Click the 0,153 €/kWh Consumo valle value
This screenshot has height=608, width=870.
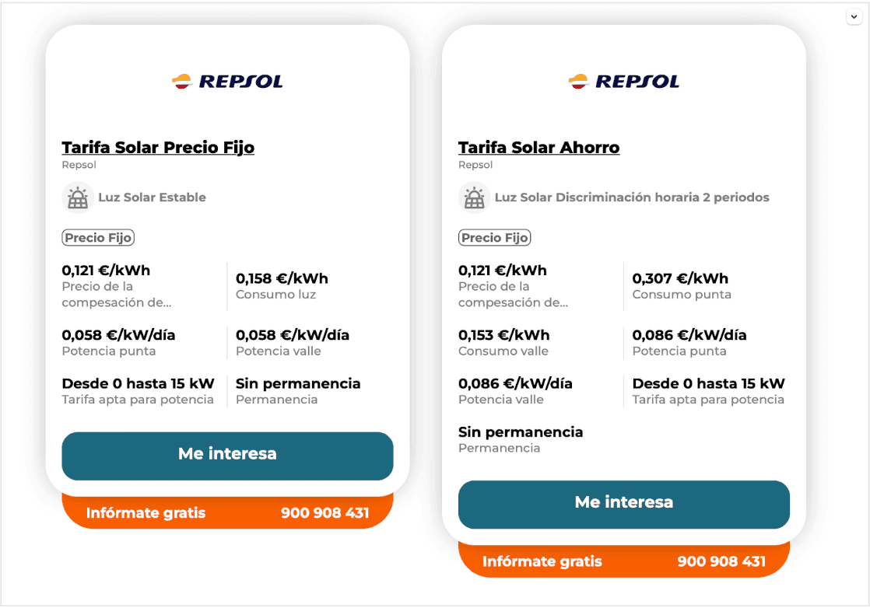click(503, 335)
